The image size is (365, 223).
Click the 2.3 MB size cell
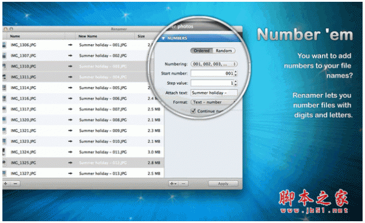(x=154, y=131)
